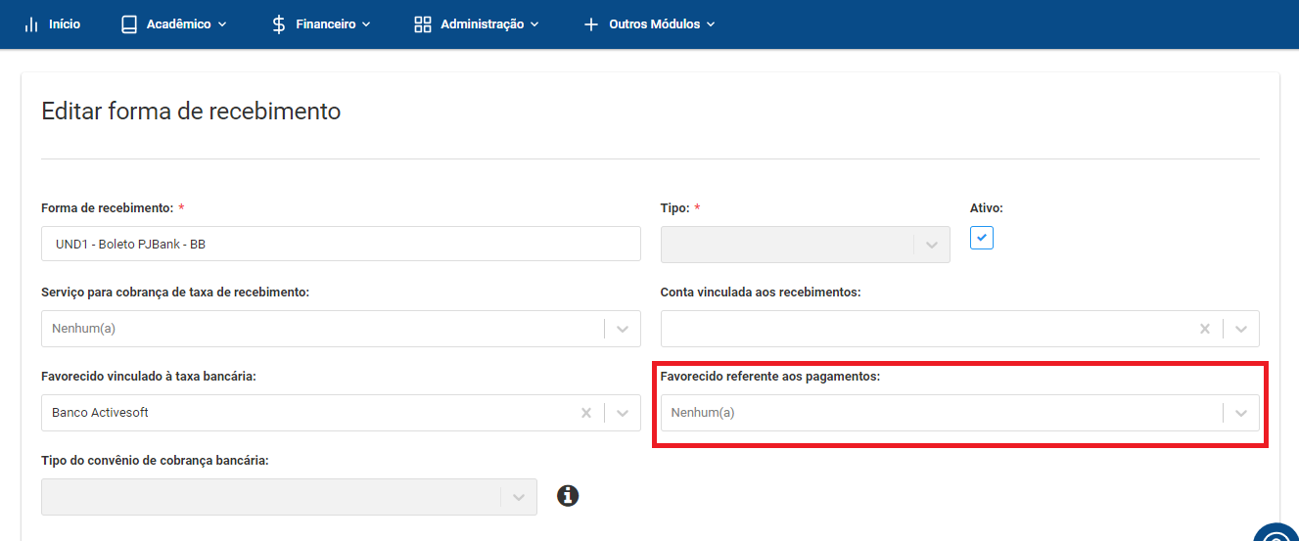Click the Financeiro dollar sign icon
Viewport: 1299px width, 541px height.
tap(279, 24)
